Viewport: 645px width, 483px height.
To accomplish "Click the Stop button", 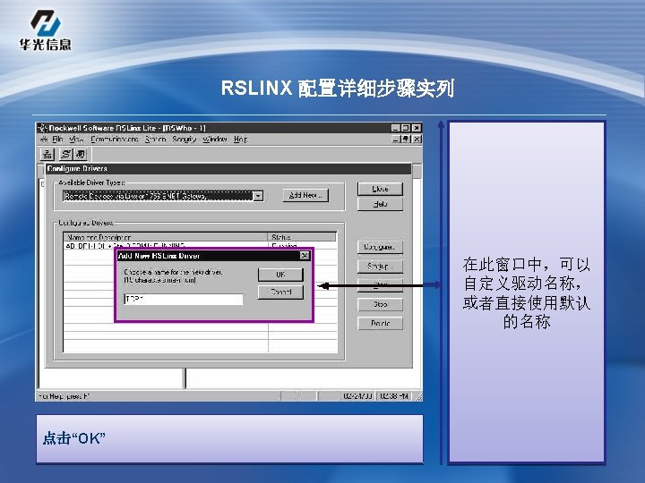I will tap(380, 304).
